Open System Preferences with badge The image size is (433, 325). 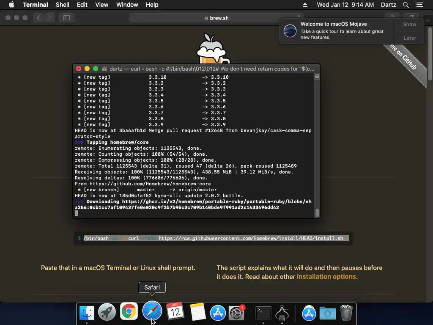click(236, 313)
